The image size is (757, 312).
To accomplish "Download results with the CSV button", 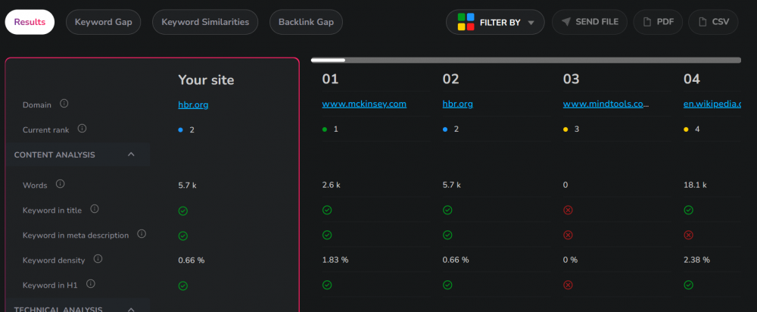I will pyautogui.click(x=714, y=22).
